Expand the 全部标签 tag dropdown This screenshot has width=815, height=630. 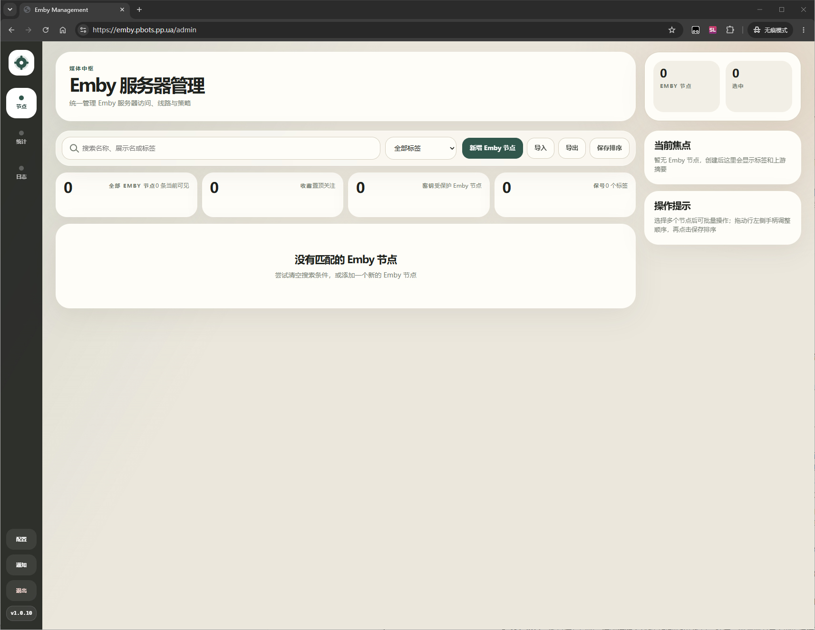point(421,148)
